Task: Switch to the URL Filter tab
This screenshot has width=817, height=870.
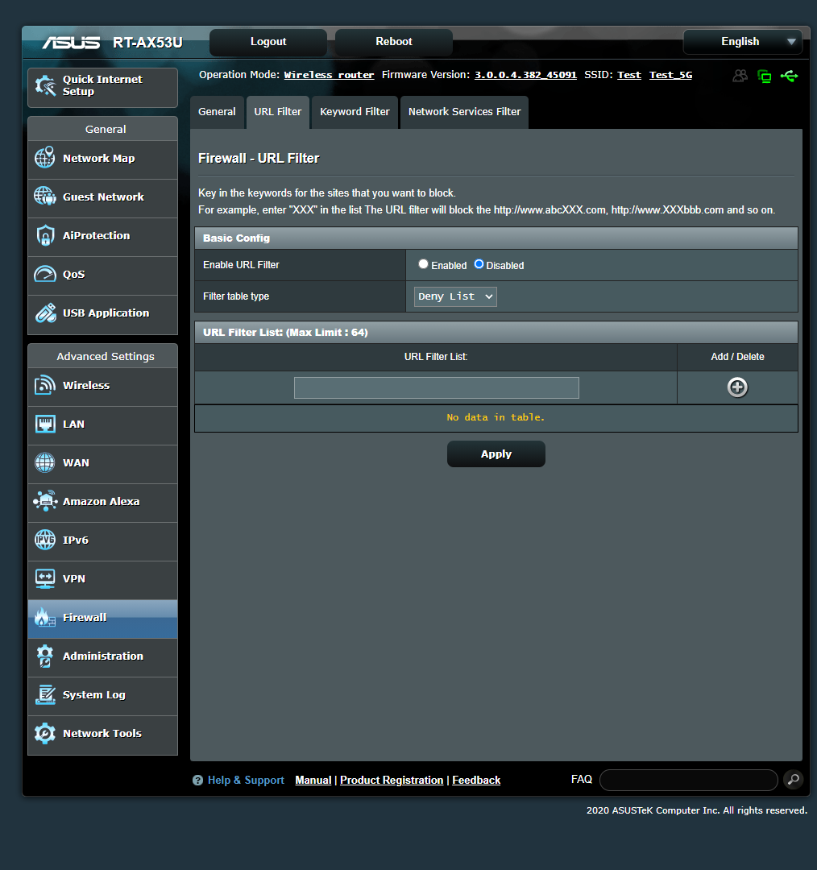Action: tap(277, 111)
